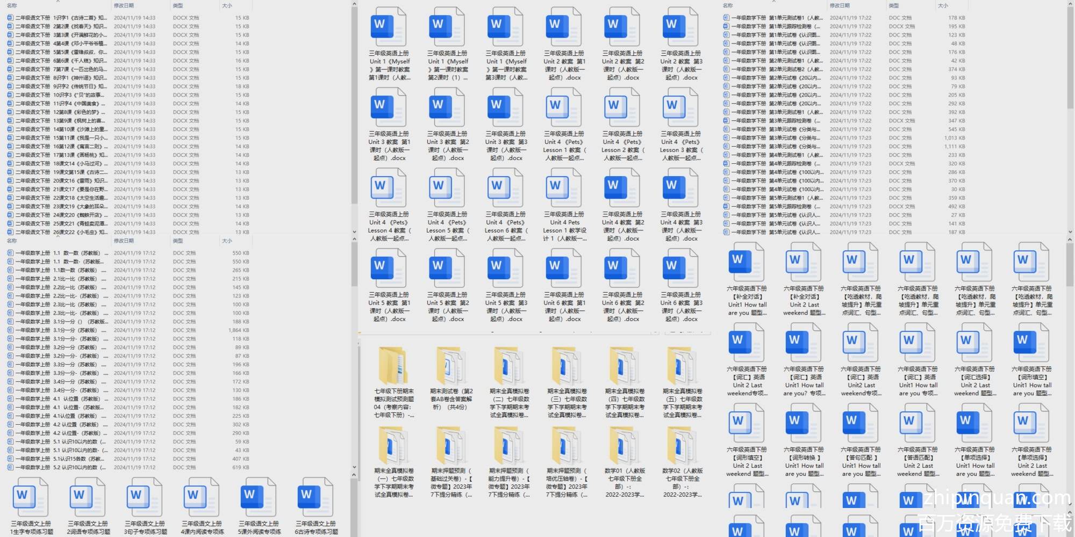The image size is (1075, 537).
Task: Sort 二年级语文下册 list by 名称 column
Action: (12, 5)
